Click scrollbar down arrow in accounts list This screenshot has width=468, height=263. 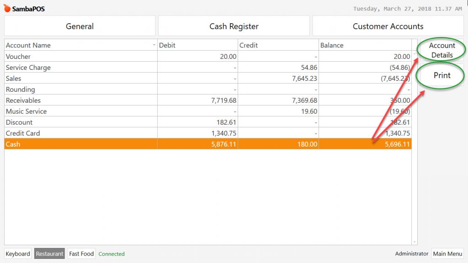click(x=414, y=242)
